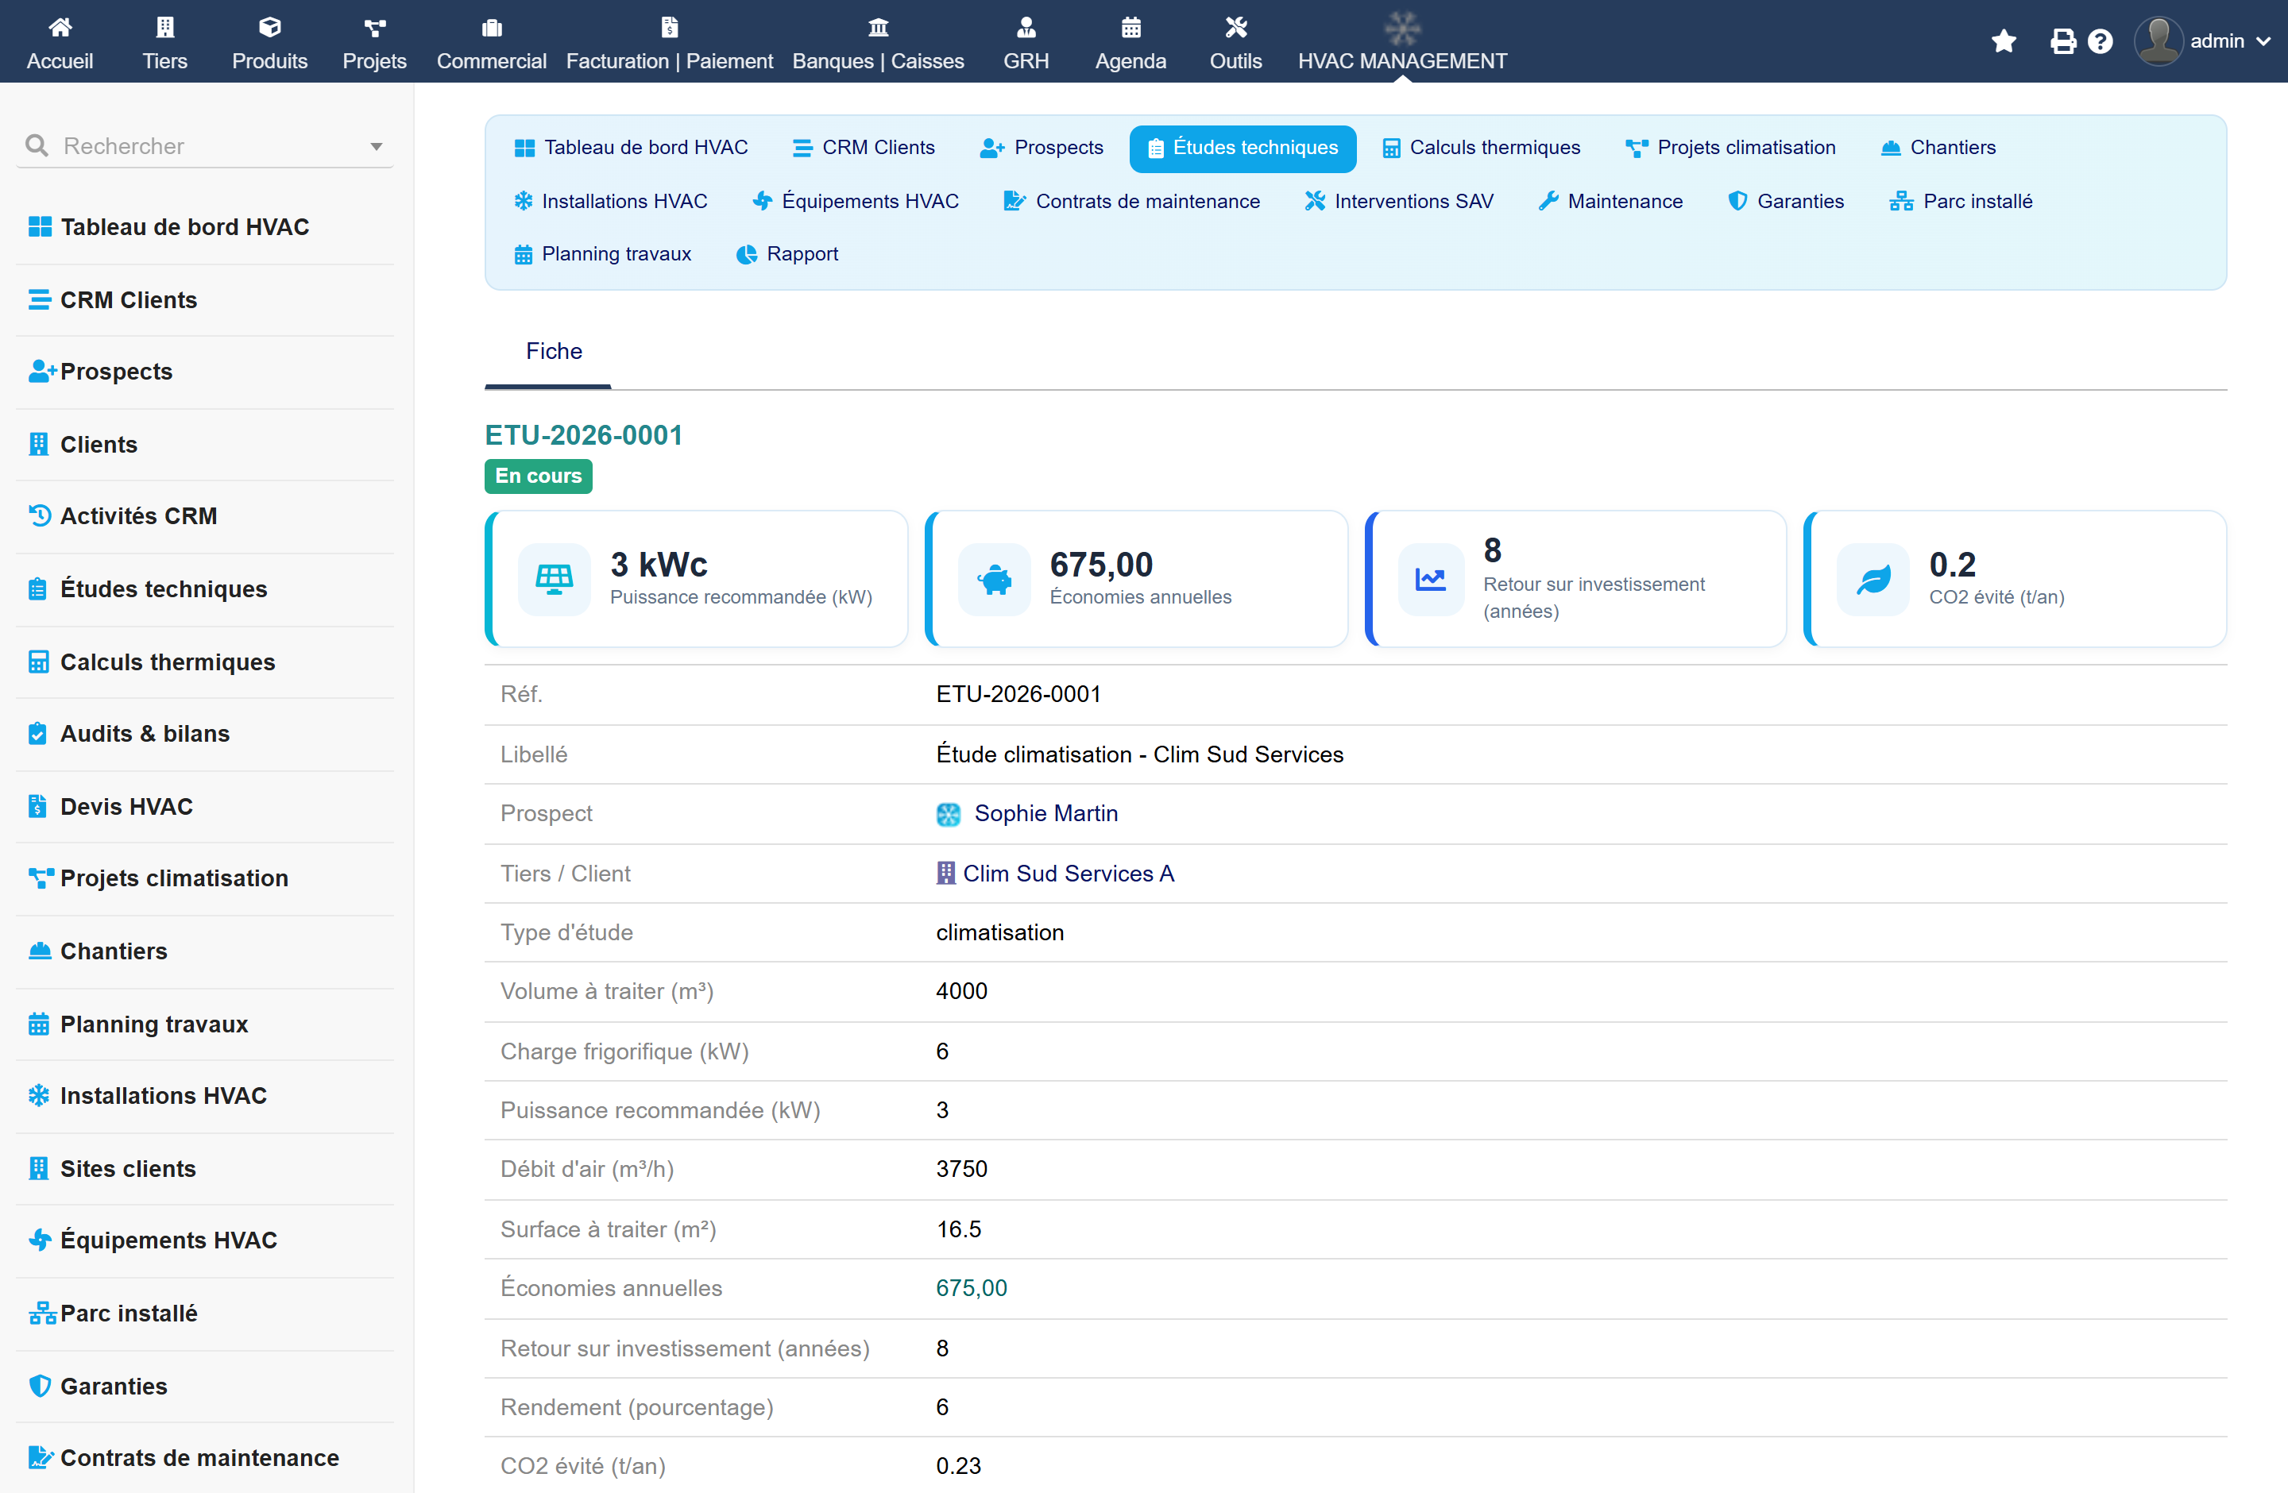Screen dimensions: 2288x1493
Task: Click the CO2 leaf icon
Action: coord(1873,579)
